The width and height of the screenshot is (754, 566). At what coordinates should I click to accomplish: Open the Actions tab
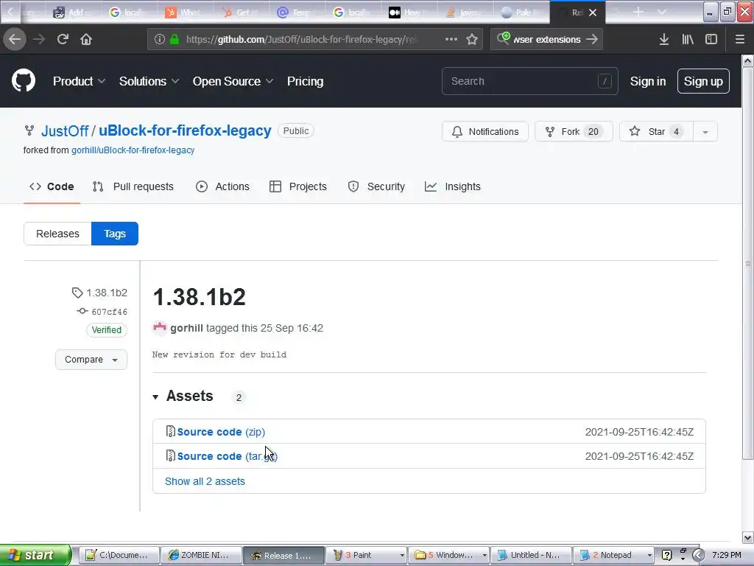pos(222,186)
